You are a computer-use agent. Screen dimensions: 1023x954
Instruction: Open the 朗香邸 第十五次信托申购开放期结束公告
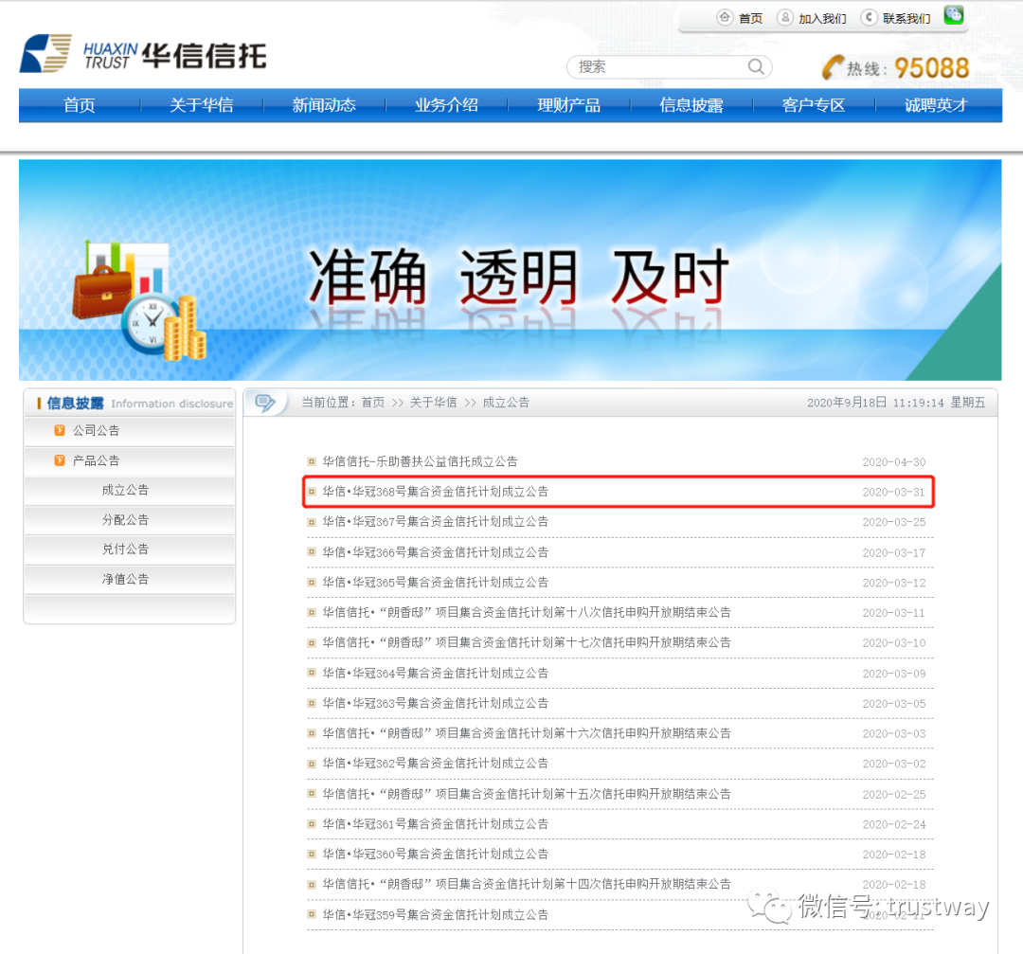click(x=527, y=794)
